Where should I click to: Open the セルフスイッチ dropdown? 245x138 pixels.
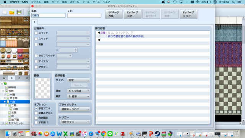64,56
